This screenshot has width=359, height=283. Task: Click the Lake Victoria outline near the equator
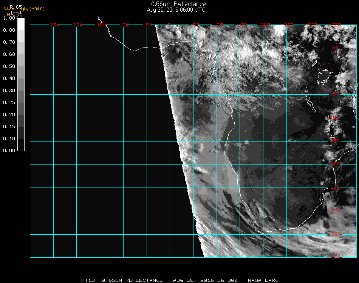tap(324, 77)
